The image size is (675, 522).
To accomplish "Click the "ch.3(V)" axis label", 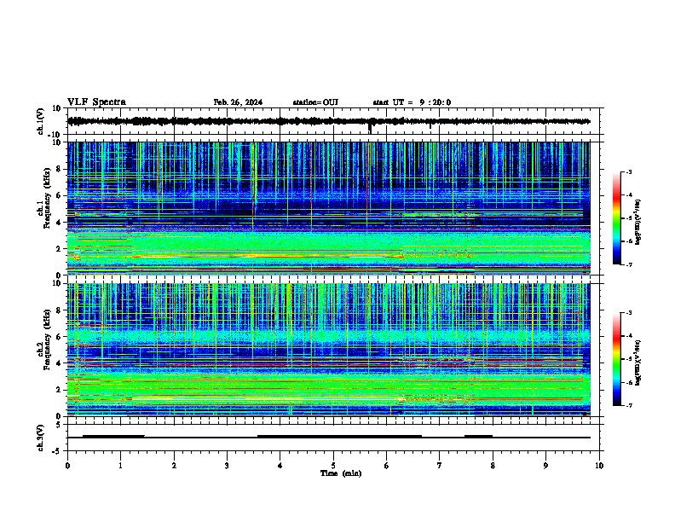I will [41, 438].
